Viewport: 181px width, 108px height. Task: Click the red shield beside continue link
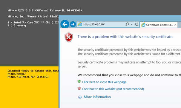pos(79,88)
